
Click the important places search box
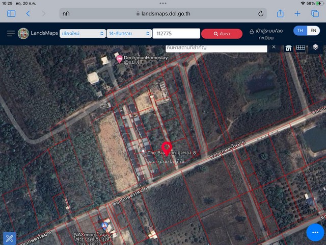[216, 48]
